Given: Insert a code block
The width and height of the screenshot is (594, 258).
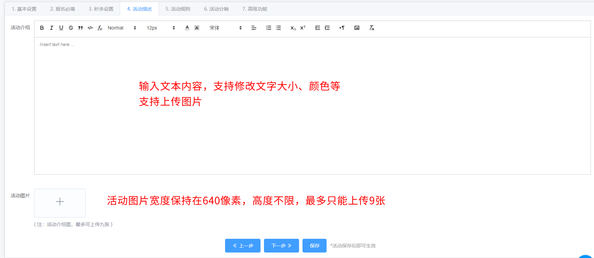Looking at the screenshot, I should coord(90,28).
